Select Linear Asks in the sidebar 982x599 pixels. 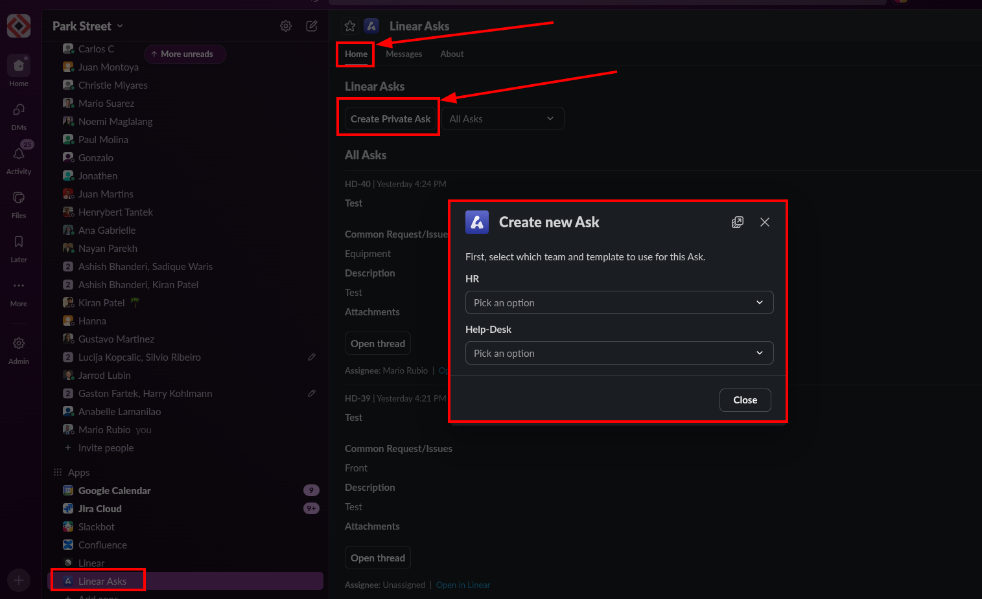pyautogui.click(x=185, y=581)
